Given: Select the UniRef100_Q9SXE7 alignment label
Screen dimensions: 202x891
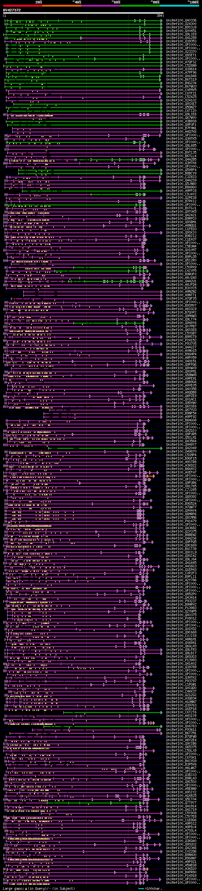Looking at the screenshot, I should (181, 104).
